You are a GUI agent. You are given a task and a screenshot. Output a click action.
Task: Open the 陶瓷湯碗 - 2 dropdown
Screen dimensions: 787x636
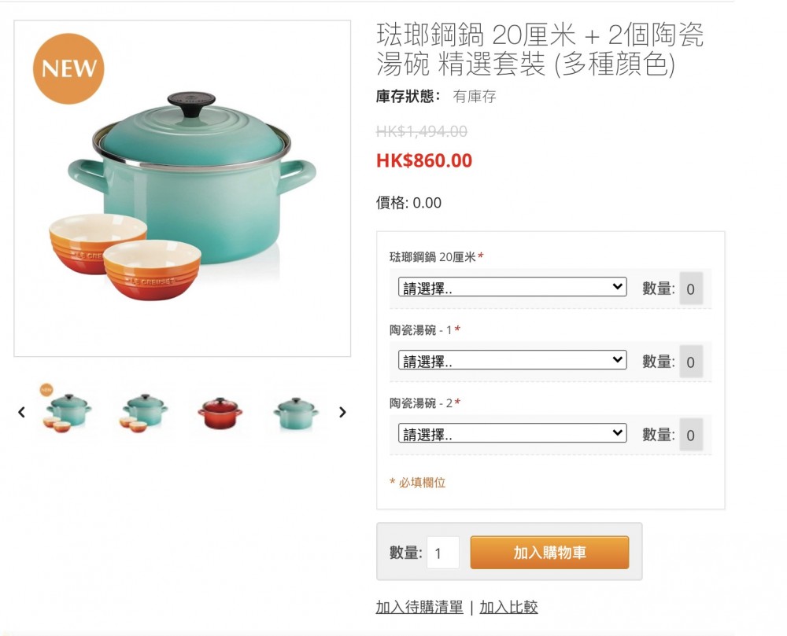coord(512,433)
